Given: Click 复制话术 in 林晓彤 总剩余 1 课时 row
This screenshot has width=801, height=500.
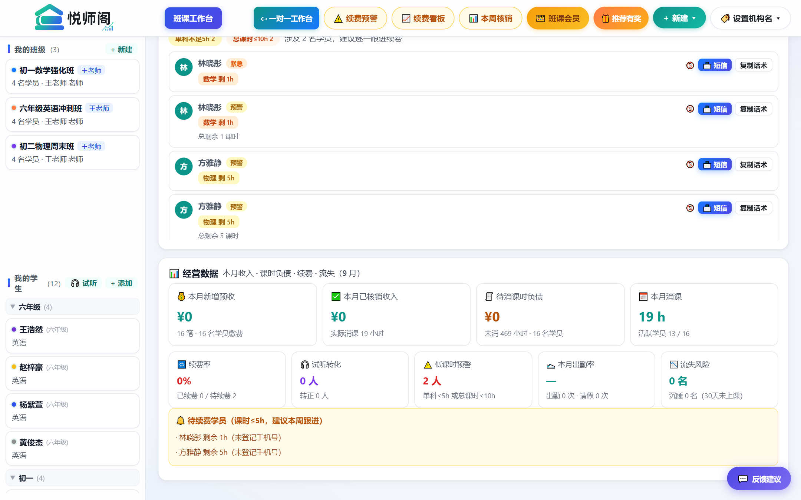Looking at the screenshot, I should [x=754, y=109].
